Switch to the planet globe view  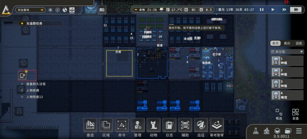[65, 10]
